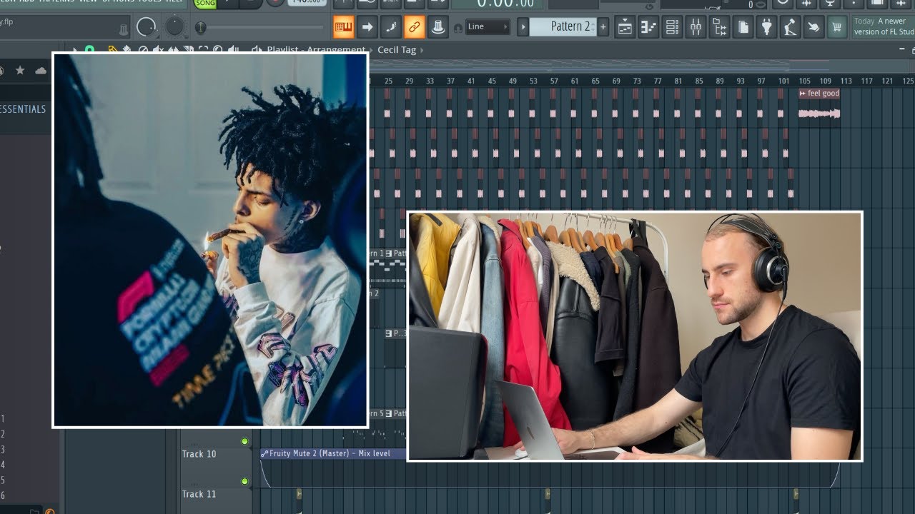The height and width of the screenshot is (514, 915).
Task: Click Playlist - Arrangement breadcrumb
Action: [x=316, y=50]
